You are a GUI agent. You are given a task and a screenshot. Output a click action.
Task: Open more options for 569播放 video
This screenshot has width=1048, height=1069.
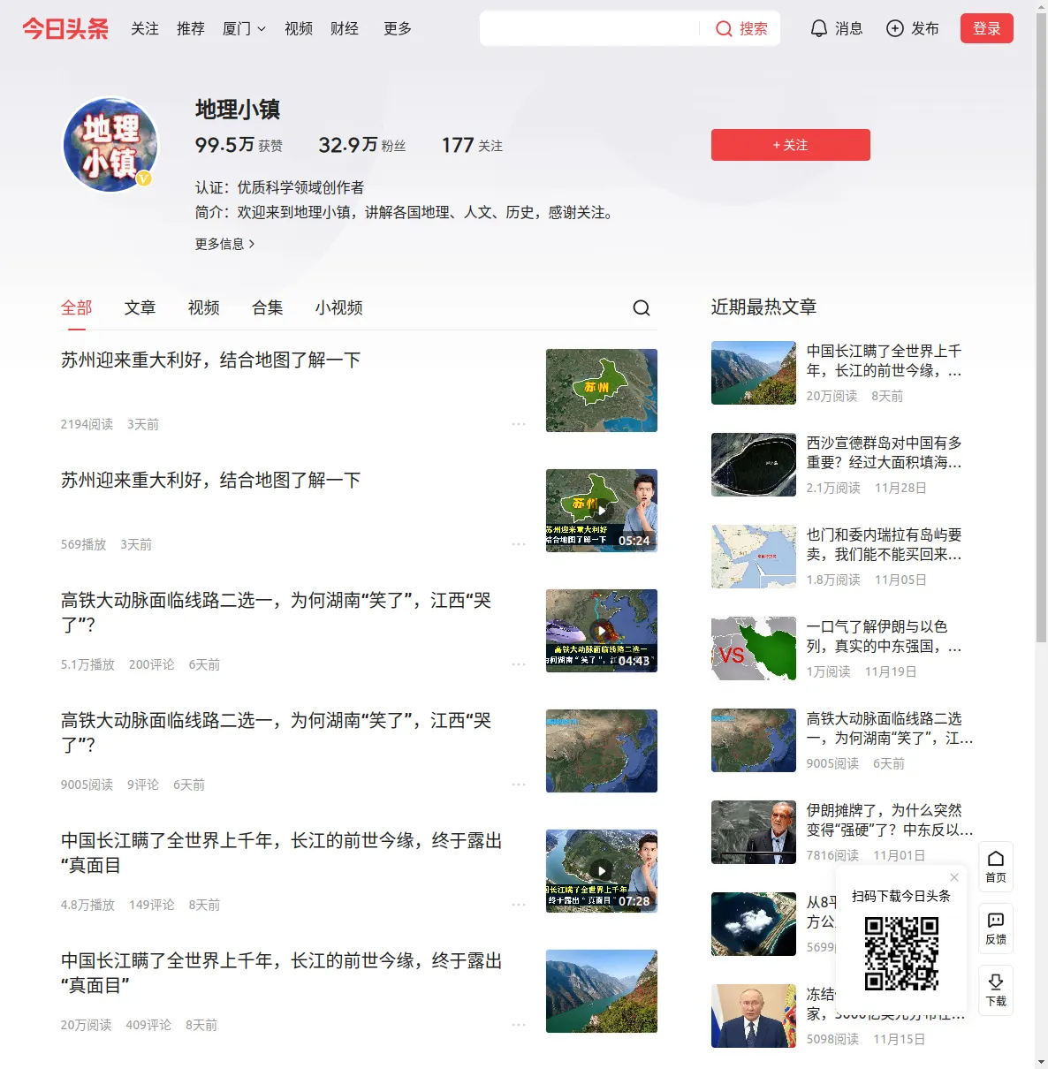[x=519, y=544]
